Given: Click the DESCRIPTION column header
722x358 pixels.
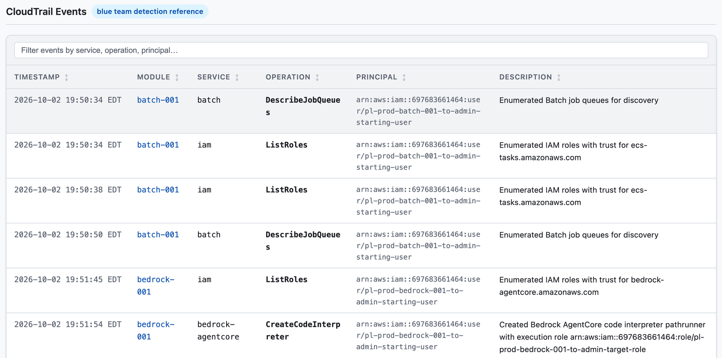Looking at the screenshot, I should point(530,77).
